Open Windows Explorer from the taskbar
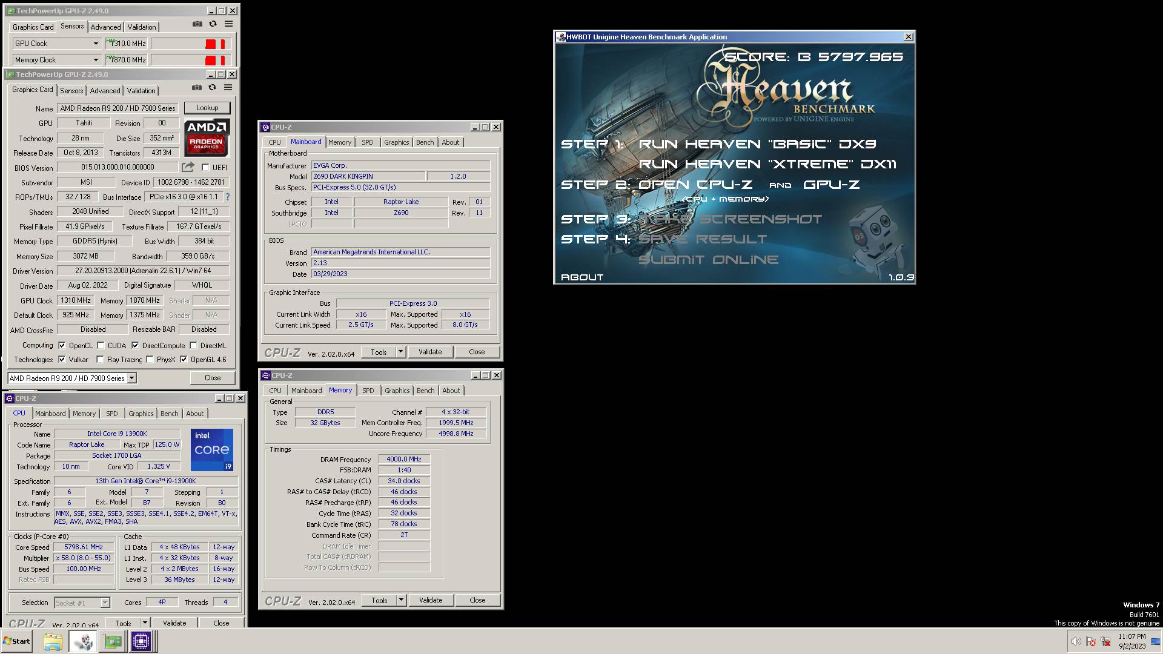 click(x=53, y=641)
